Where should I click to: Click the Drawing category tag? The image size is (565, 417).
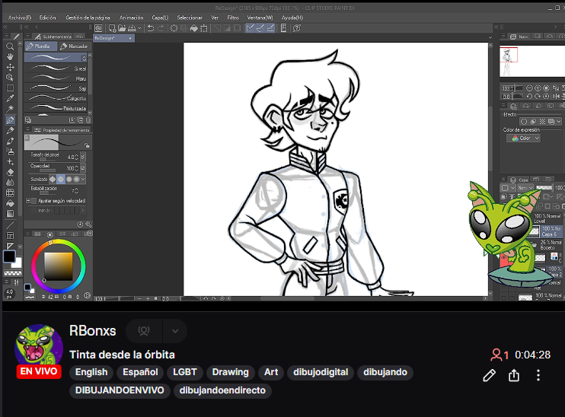pos(230,372)
